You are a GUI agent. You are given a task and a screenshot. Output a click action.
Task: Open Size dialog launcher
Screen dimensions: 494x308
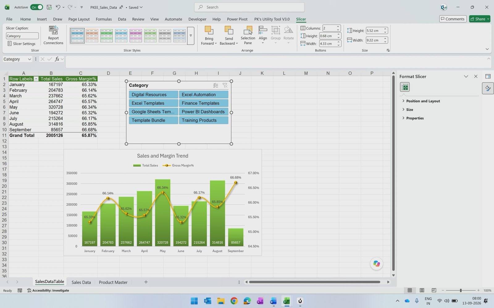coord(388,50)
